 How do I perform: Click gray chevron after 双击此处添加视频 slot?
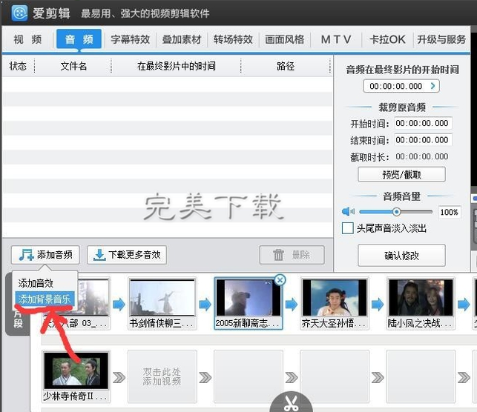click(x=205, y=377)
